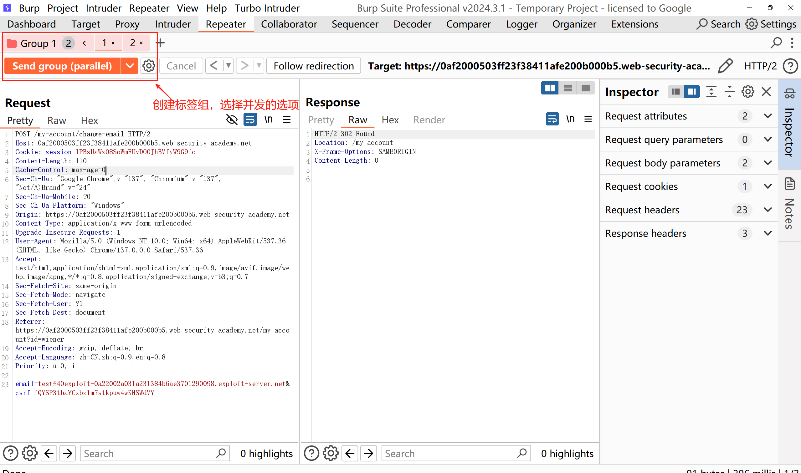This screenshot has height=473, width=801.
Task: Open the Send group mode dropdown arrow
Action: (x=130, y=66)
